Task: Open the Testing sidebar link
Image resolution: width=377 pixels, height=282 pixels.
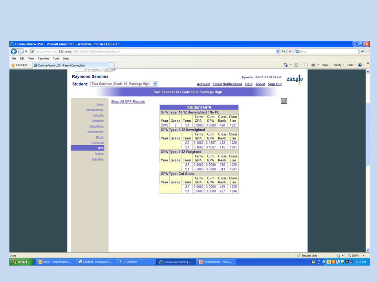Action: click(99, 154)
